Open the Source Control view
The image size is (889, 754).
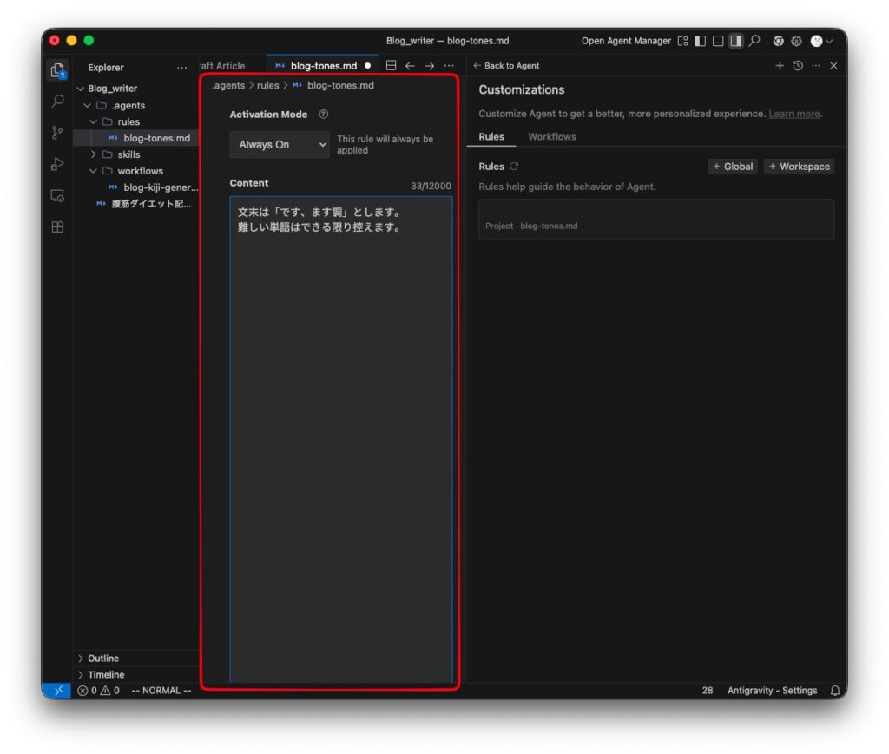tap(57, 133)
